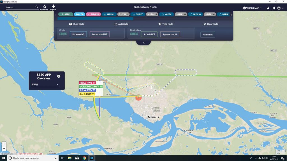The image size is (287, 161).
Task: Open the user account menu
Action: point(280,8)
